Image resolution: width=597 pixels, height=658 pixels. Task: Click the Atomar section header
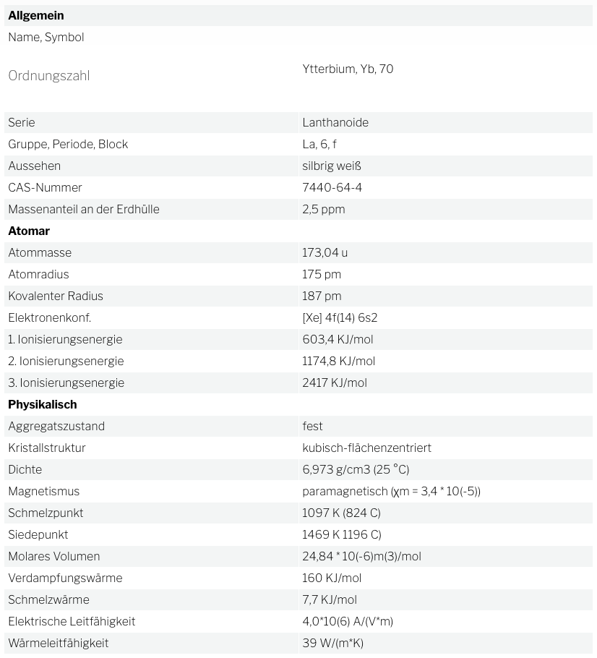point(29,231)
